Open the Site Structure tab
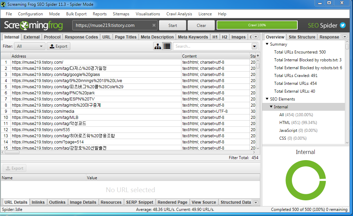The width and height of the screenshot is (353, 216). pos(302,37)
